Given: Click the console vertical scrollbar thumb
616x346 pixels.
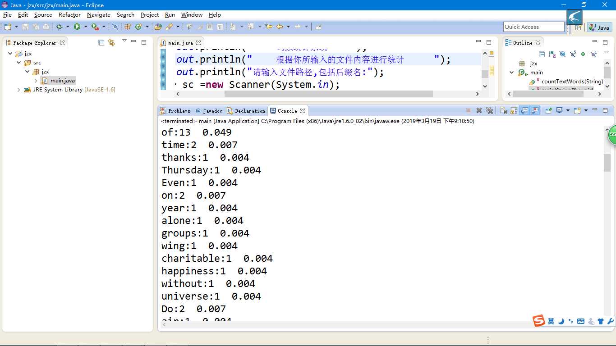Looking at the screenshot, I should [607, 163].
